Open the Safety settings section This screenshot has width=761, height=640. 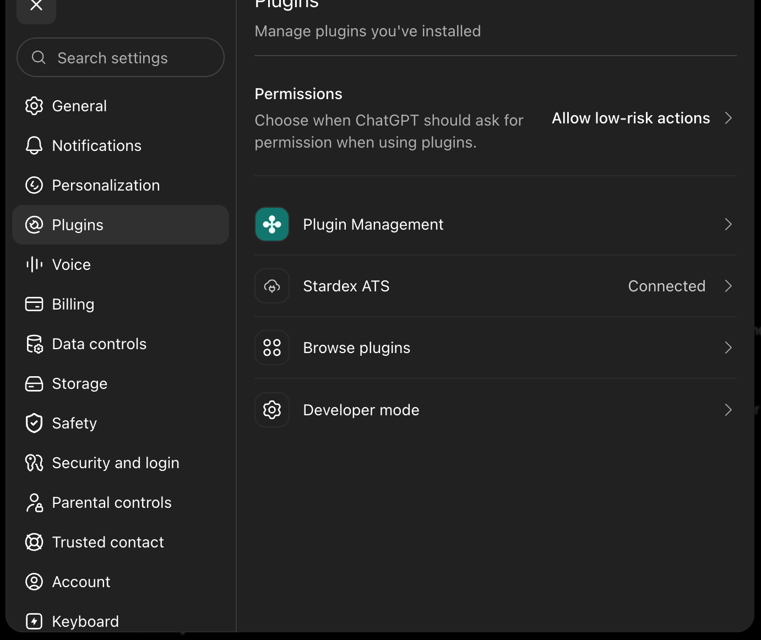click(x=121, y=423)
